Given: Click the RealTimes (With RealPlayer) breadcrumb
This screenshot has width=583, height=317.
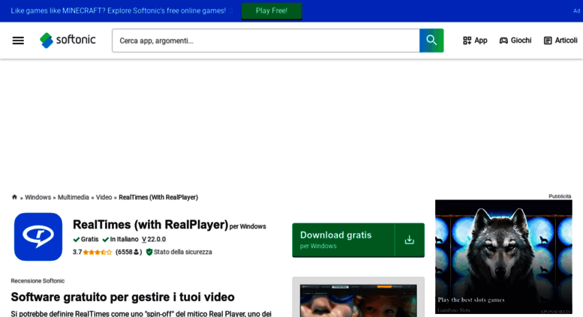Looking at the screenshot, I should (158, 198).
